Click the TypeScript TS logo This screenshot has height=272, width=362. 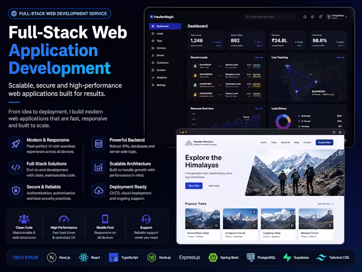(114, 257)
